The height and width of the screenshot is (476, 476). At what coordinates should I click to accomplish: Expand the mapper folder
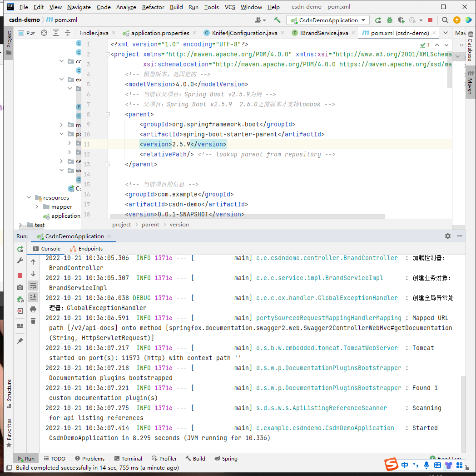coord(37,206)
